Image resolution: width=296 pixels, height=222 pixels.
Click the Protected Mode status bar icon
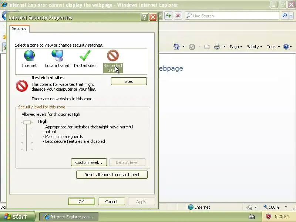click(249, 208)
